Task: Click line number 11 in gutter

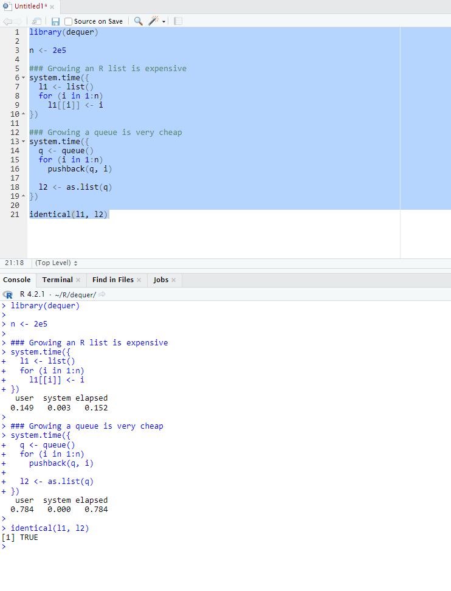Action: point(15,123)
